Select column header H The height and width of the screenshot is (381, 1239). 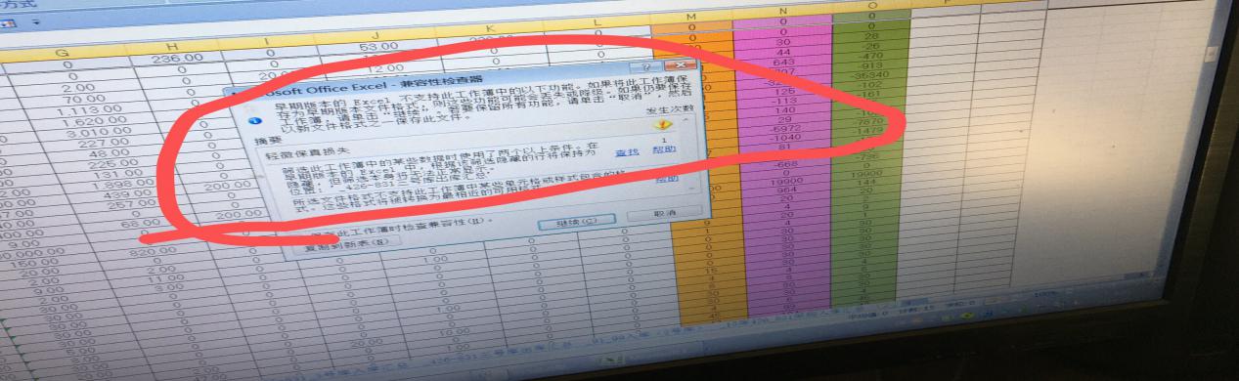click(x=171, y=47)
